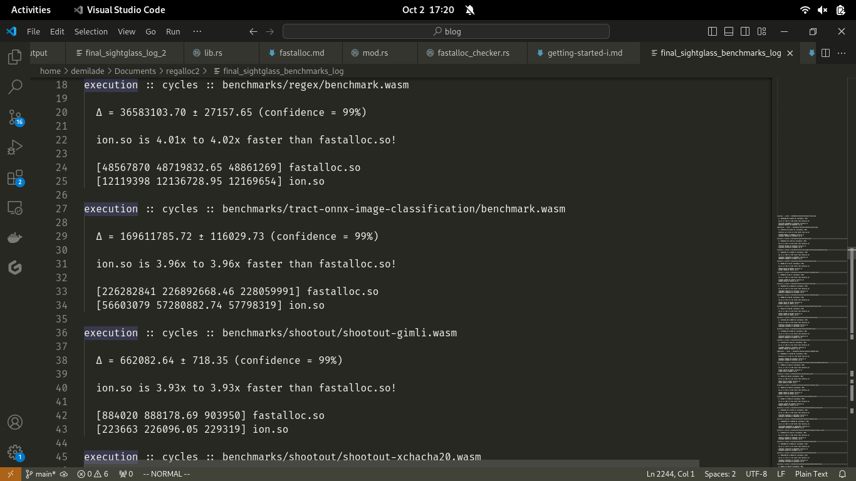Open the Grammarly activity bar icon

15,268
